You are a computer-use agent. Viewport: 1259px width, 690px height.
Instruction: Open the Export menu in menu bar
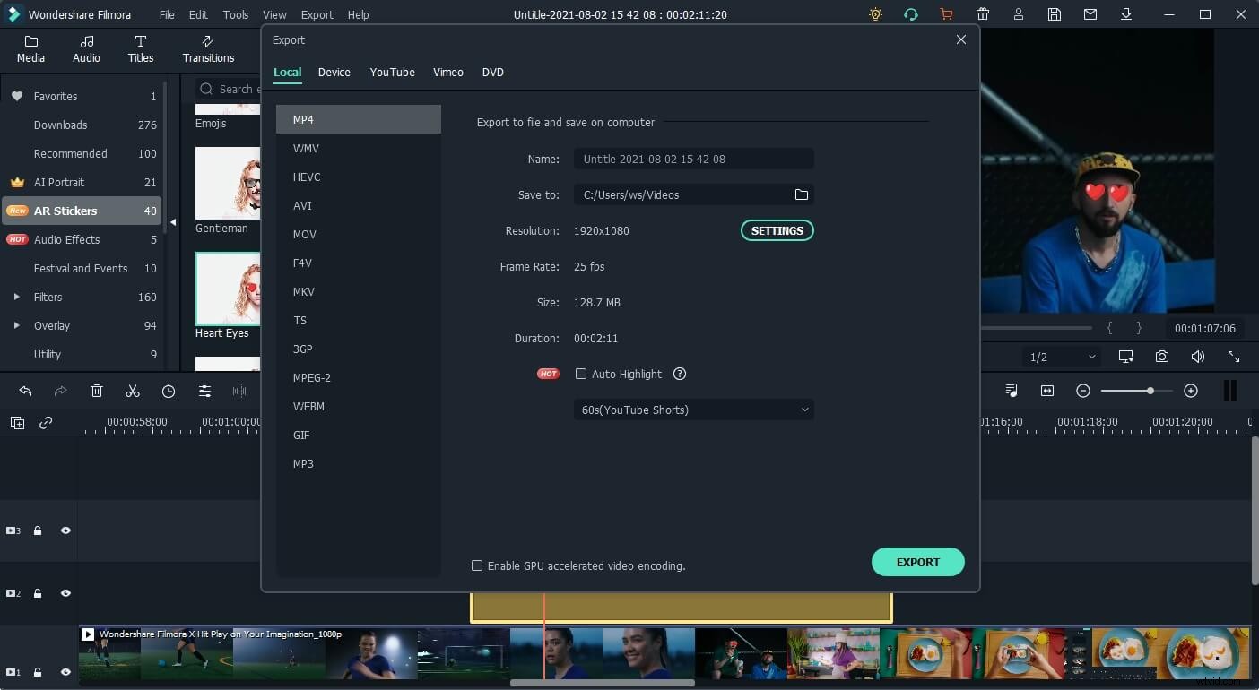[x=317, y=14]
